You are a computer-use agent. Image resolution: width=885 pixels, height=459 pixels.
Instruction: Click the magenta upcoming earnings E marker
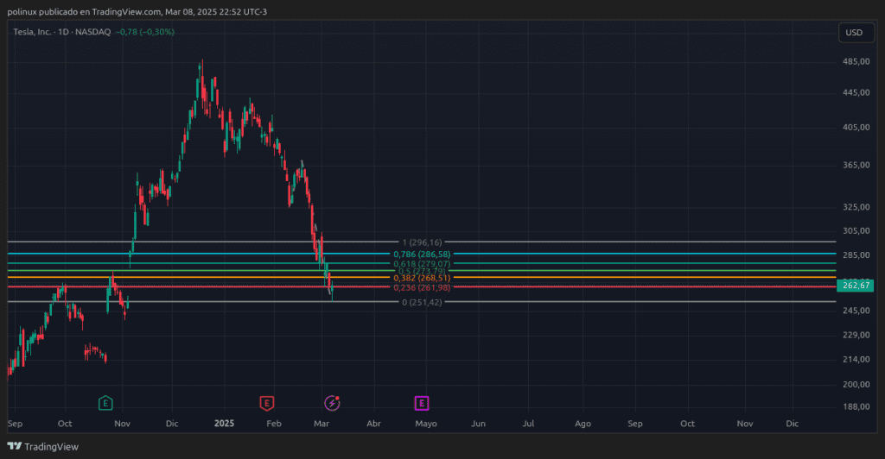422,403
